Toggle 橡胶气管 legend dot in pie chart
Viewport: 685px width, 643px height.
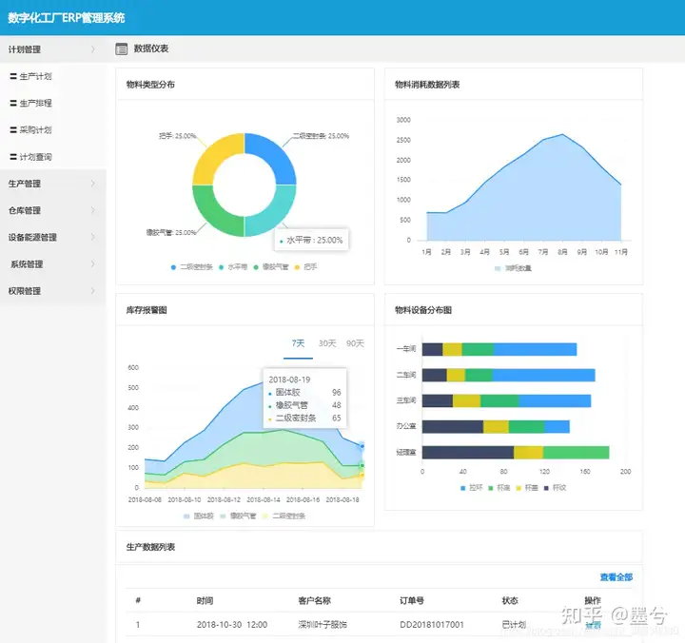(x=256, y=267)
